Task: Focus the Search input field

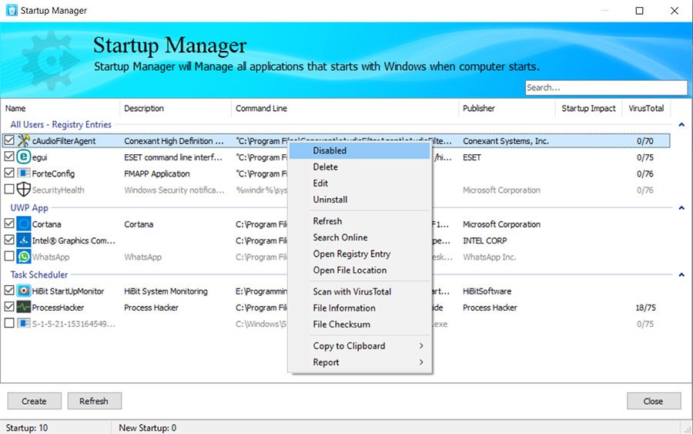Action: coord(606,88)
